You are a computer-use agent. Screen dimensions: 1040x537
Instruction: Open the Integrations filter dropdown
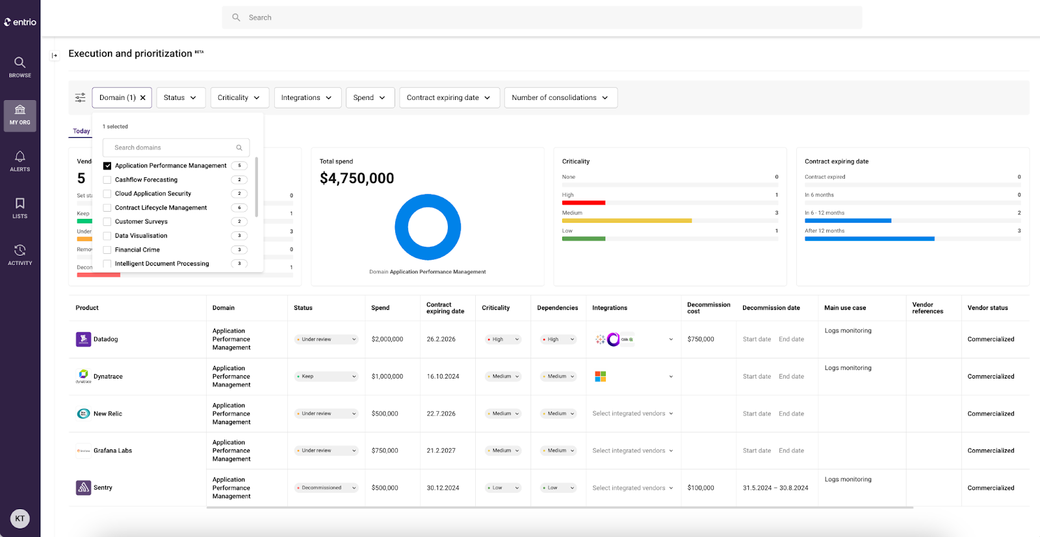(x=307, y=97)
